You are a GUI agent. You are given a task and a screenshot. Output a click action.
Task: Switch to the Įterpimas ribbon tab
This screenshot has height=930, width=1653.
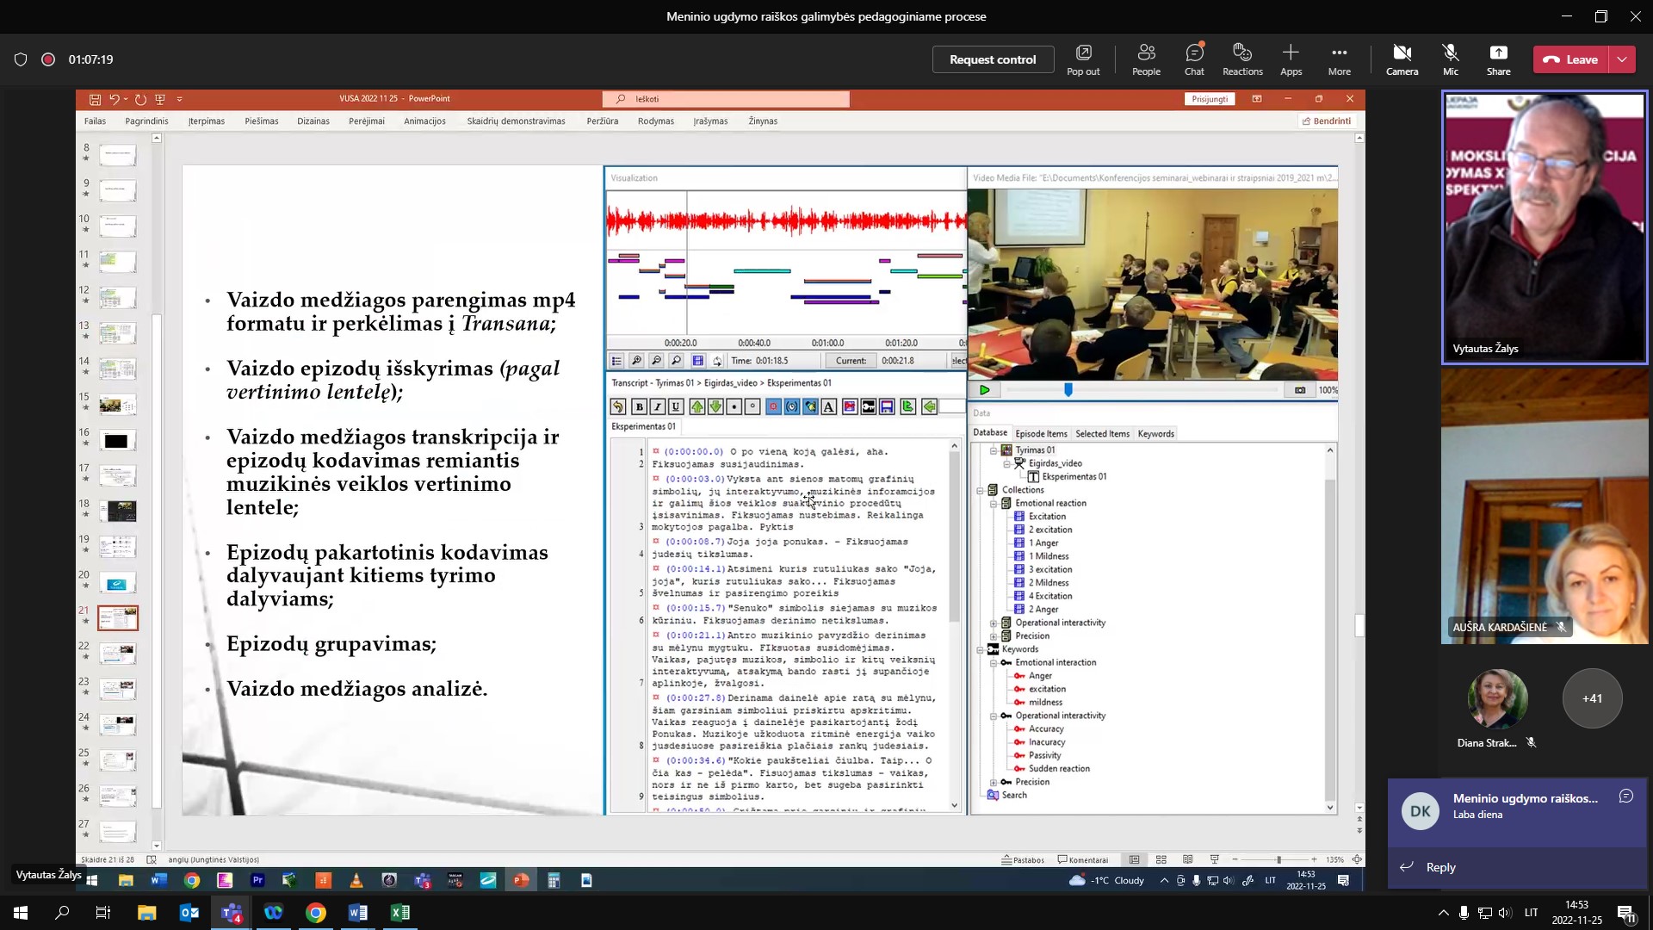(207, 121)
